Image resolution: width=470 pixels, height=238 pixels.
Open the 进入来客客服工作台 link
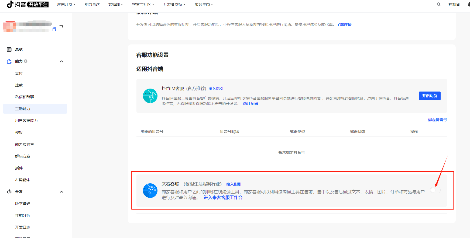click(223, 197)
